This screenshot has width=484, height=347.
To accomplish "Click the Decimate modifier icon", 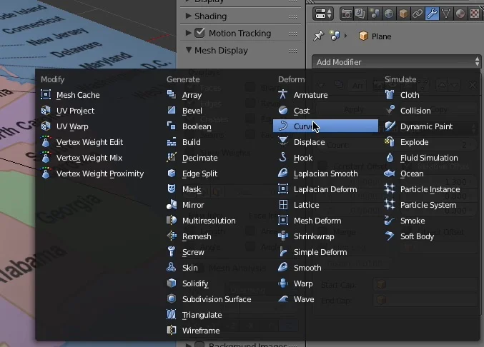I will 172,157.
